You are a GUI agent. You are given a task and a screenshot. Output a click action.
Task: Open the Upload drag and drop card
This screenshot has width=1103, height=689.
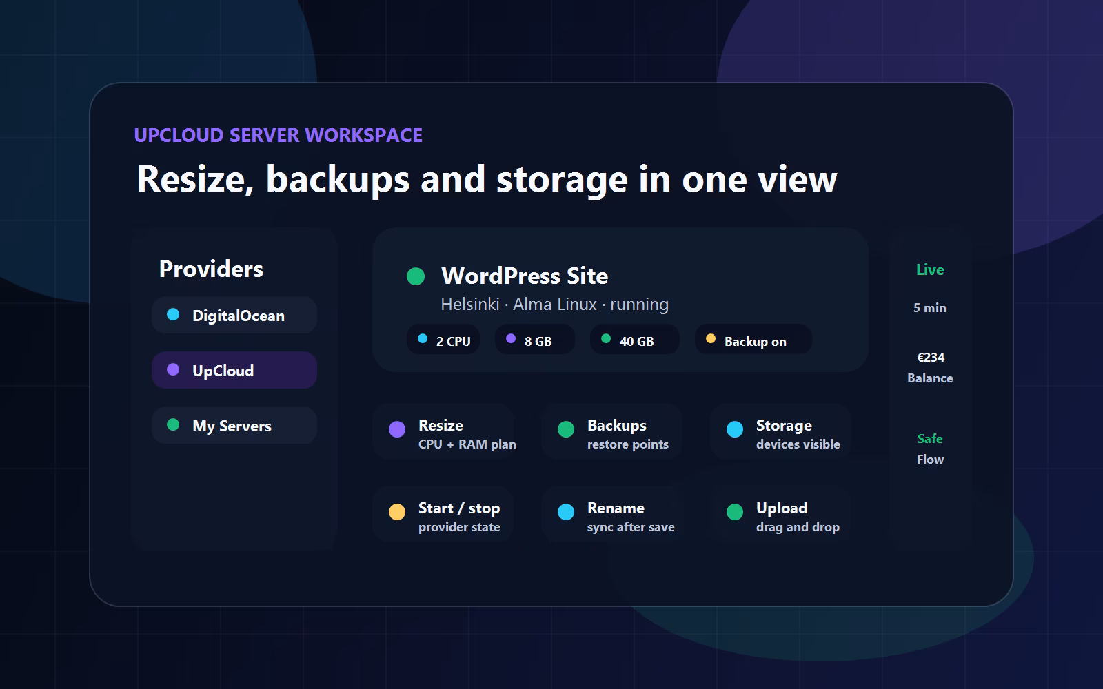tap(780, 515)
